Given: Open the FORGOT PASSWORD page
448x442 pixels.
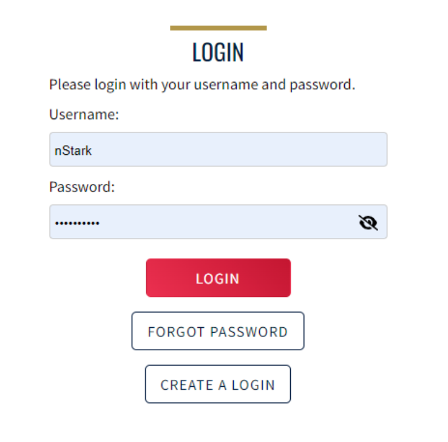Looking at the screenshot, I should (x=218, y=331).
